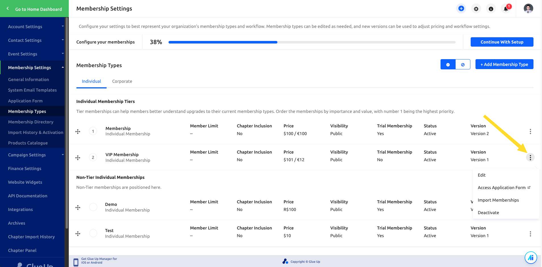Click drag handle for VIP Membership row
The image size is (542, 267).
coord(78,158)
